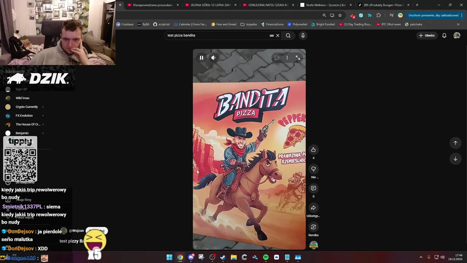Like the Bandita pizza Short

point(313,150)
